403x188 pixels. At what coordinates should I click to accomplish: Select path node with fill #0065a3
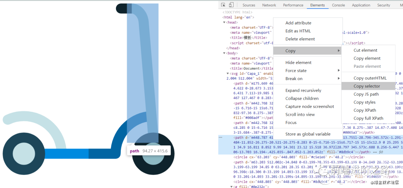click(253, 128)
